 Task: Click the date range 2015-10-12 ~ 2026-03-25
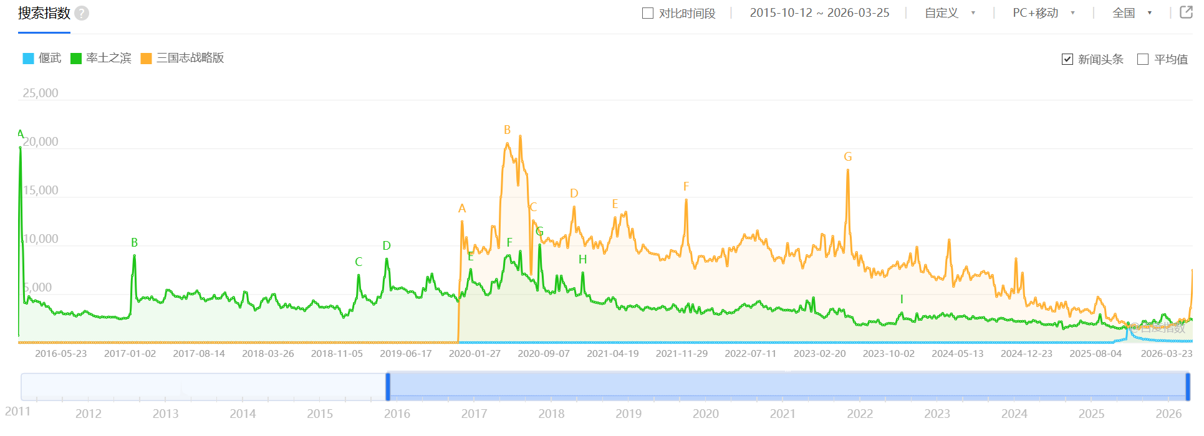click(x=819, y=13)
